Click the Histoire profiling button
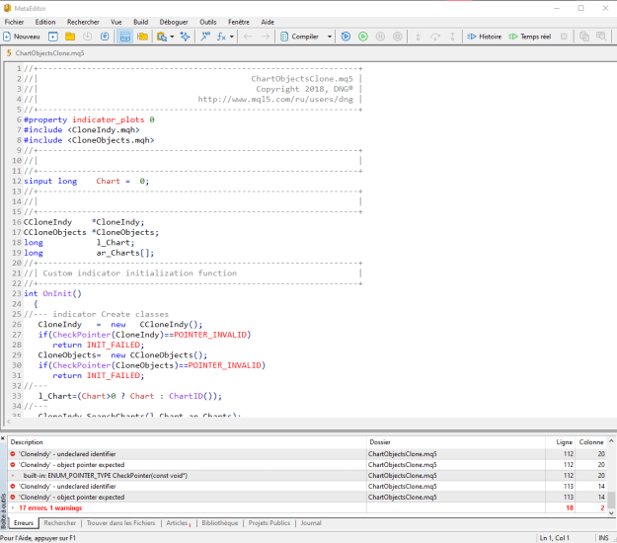 click(x=485, y=37)
